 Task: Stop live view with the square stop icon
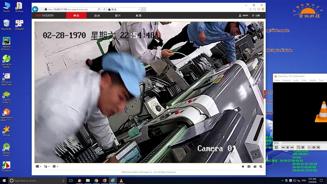243,166
